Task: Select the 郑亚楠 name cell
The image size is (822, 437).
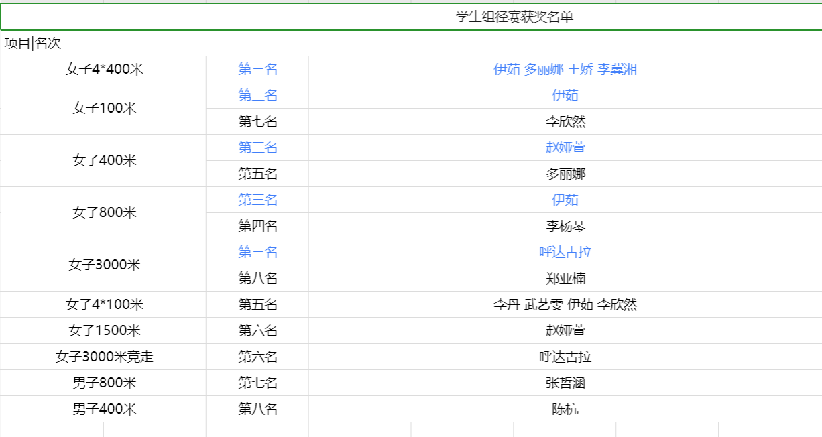Action: pyautogui.click(x=565, y=278)
